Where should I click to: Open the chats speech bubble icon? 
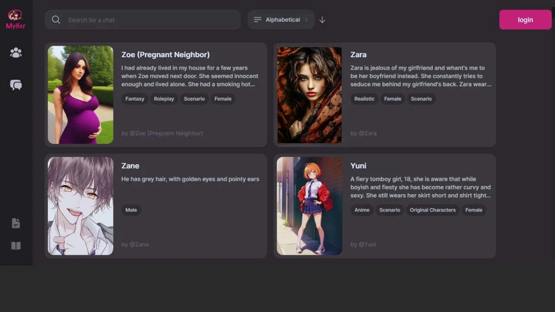(x=16, y=85)
